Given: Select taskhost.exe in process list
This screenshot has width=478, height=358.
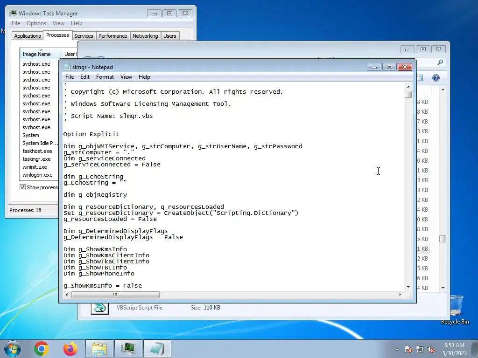Looking at the screenshot, I should (x=37, y=151).
